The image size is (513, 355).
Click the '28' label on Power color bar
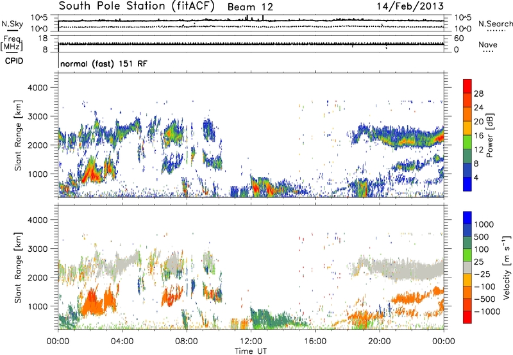pos(478,94)
